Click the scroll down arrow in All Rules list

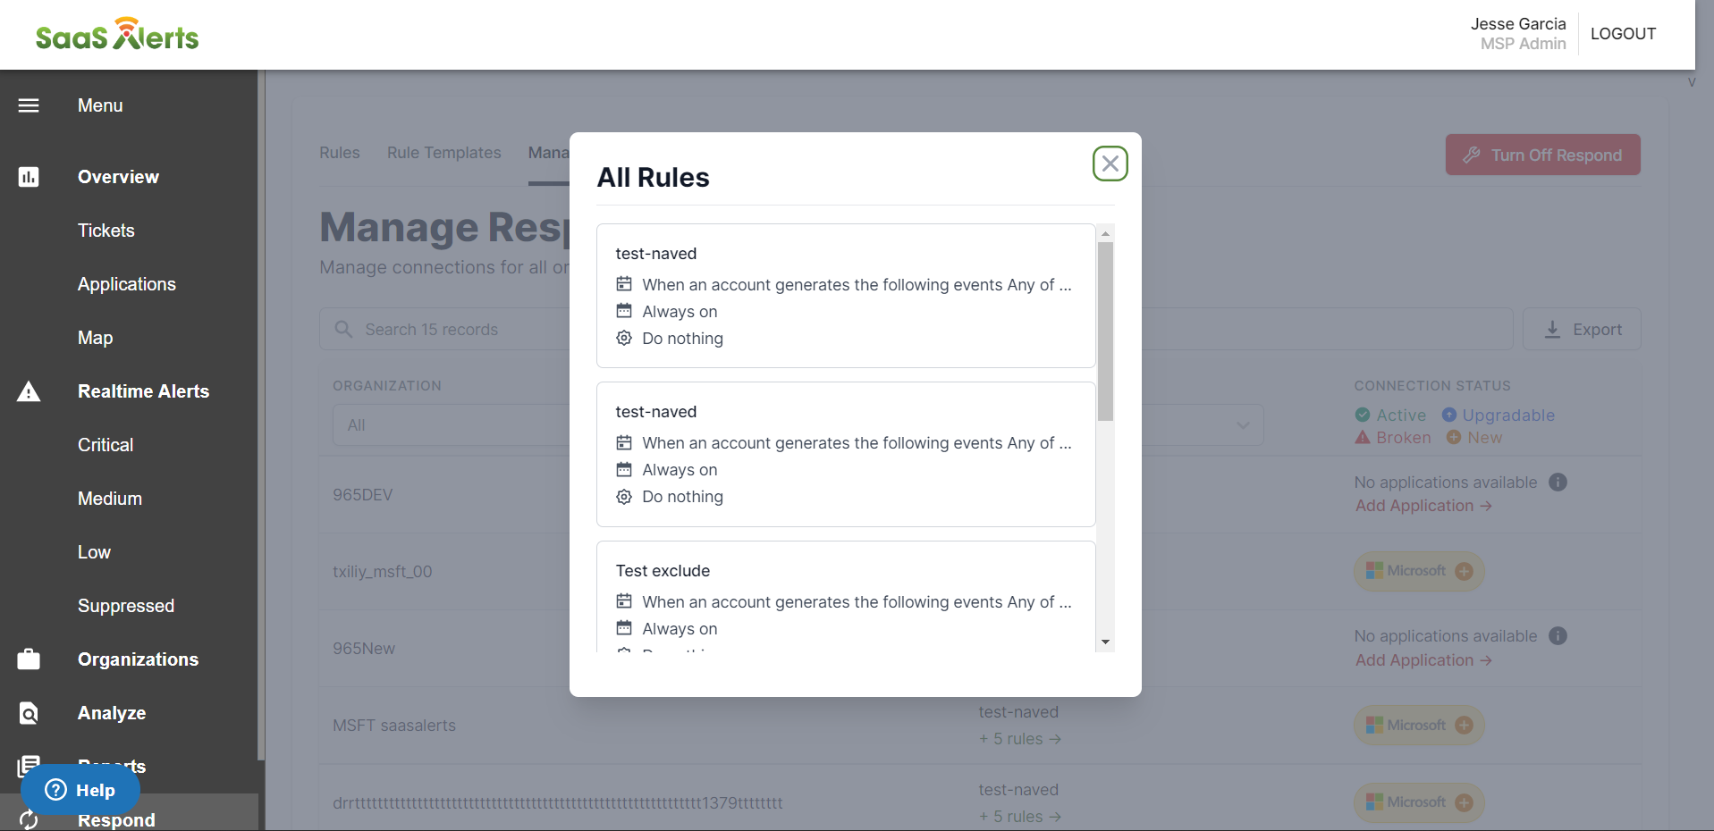pyautogui.click(x=1105, y=642)
